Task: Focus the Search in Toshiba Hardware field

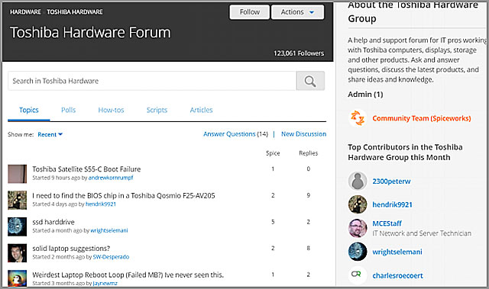Action: click(152, 81)
